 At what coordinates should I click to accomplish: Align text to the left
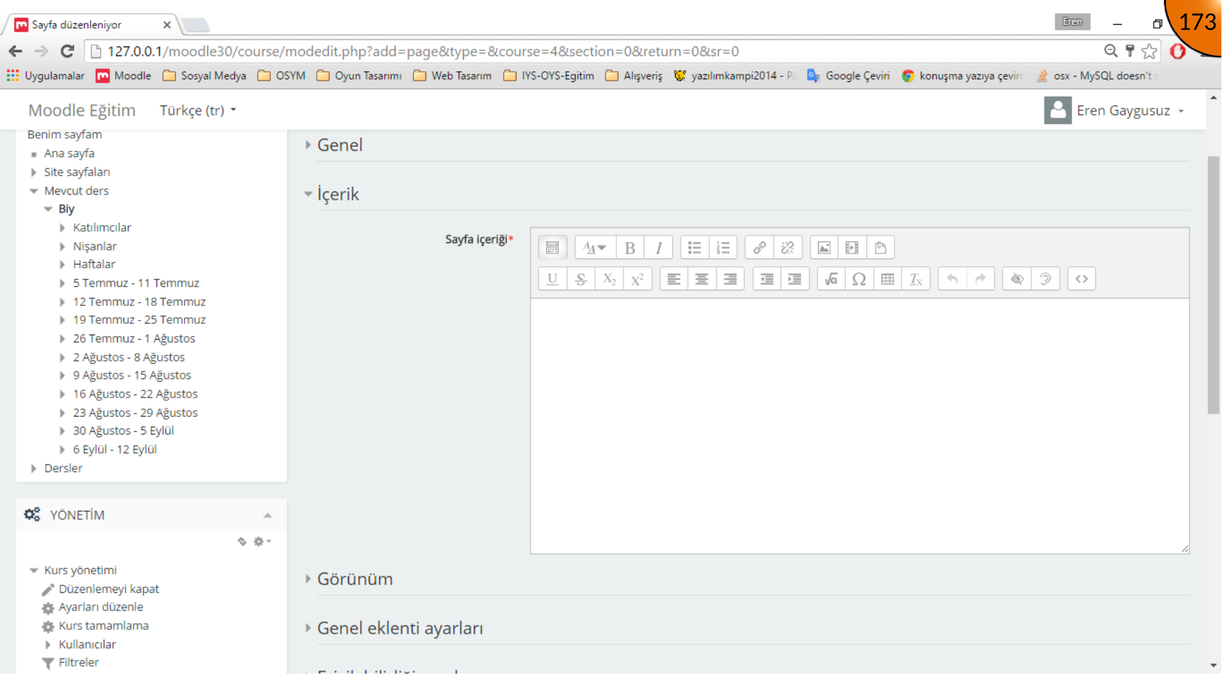pos(674,279)
